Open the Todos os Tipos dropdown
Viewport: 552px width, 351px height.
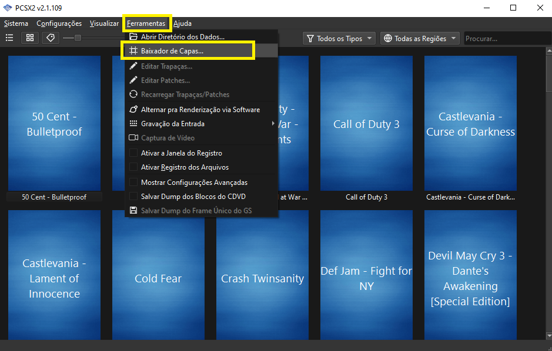click(339, 39)
